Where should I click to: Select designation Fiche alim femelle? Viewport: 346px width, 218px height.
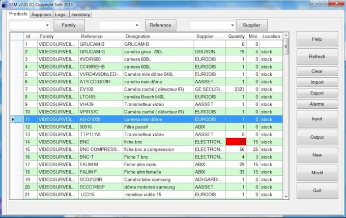[158, 172]
